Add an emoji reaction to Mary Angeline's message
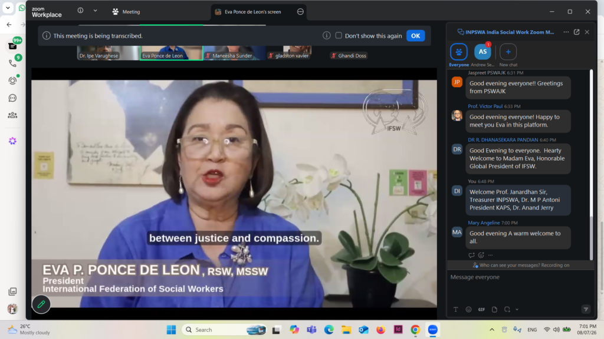604x339 pixels. point(481,255)
